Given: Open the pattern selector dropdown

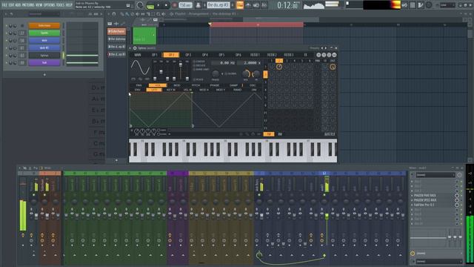Looking at the screenshot, I should 218,5.
